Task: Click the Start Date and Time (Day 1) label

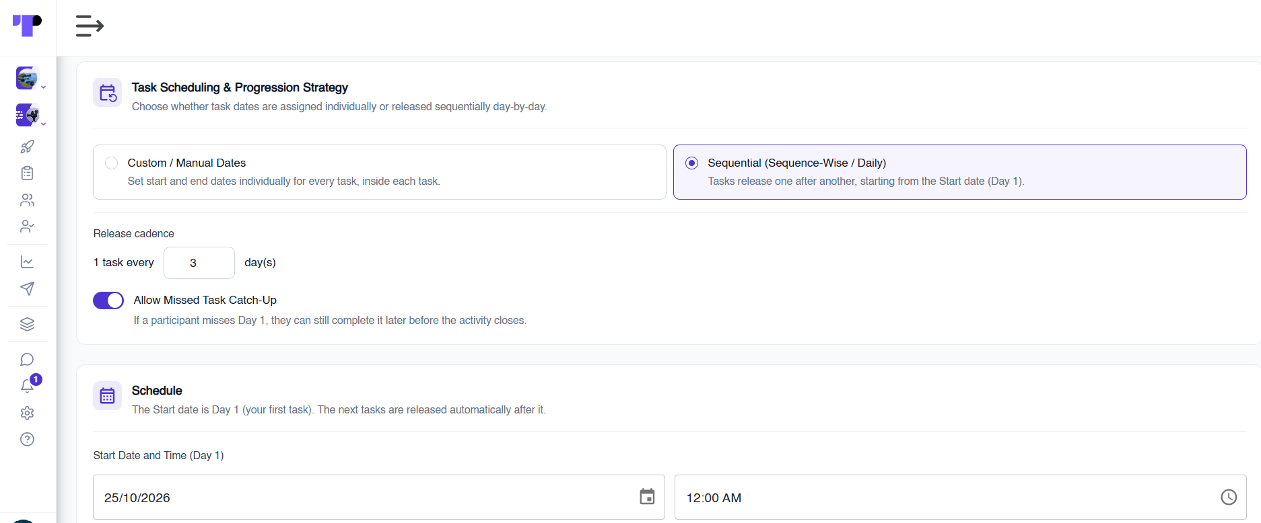Action: (158, 455)
